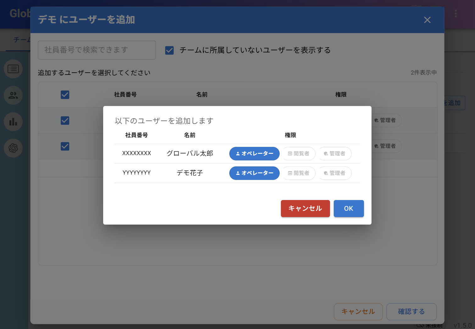Focus the employee number search field
The image size is (475, 329).
point(97,50)
